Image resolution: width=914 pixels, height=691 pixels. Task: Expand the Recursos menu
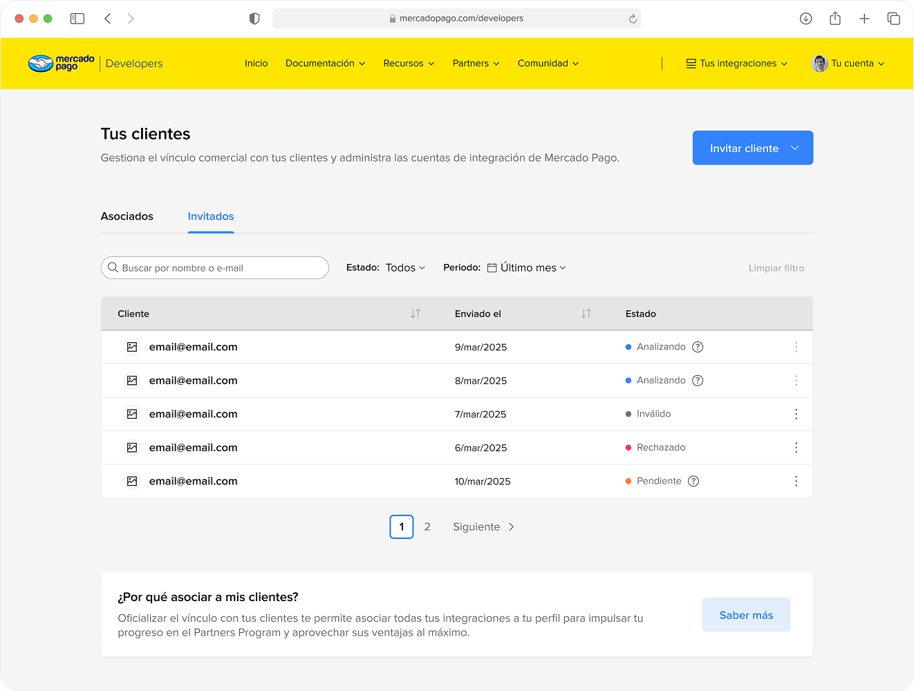point(409,64)
